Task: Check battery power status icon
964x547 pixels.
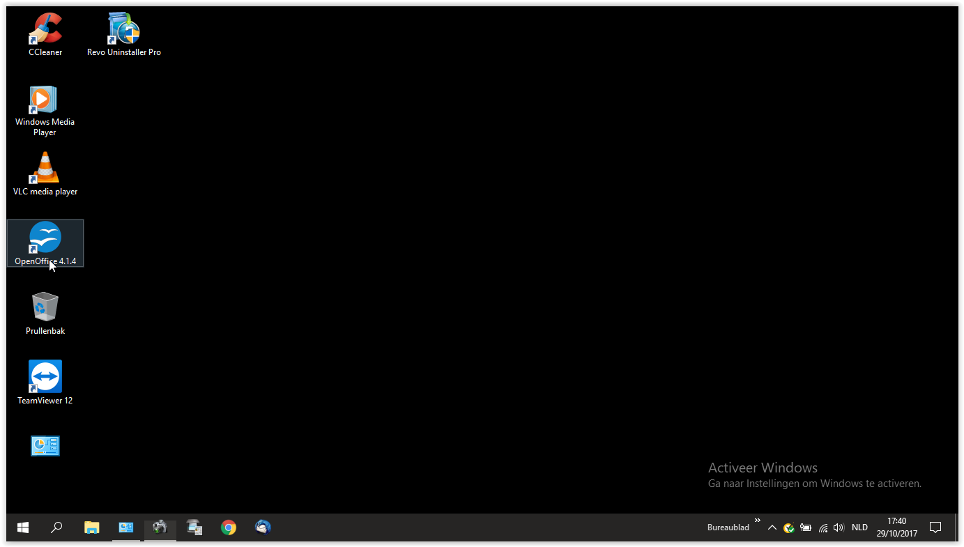Action: [806, 527]
